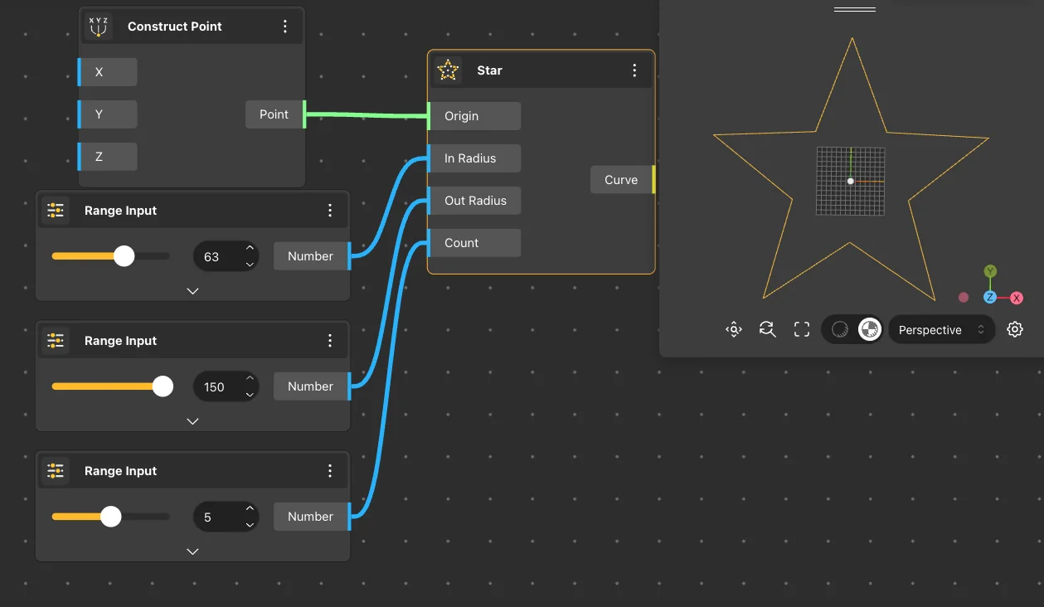Open the Construct Point node options menu
1044x607 pixels.
pos(285,26)
